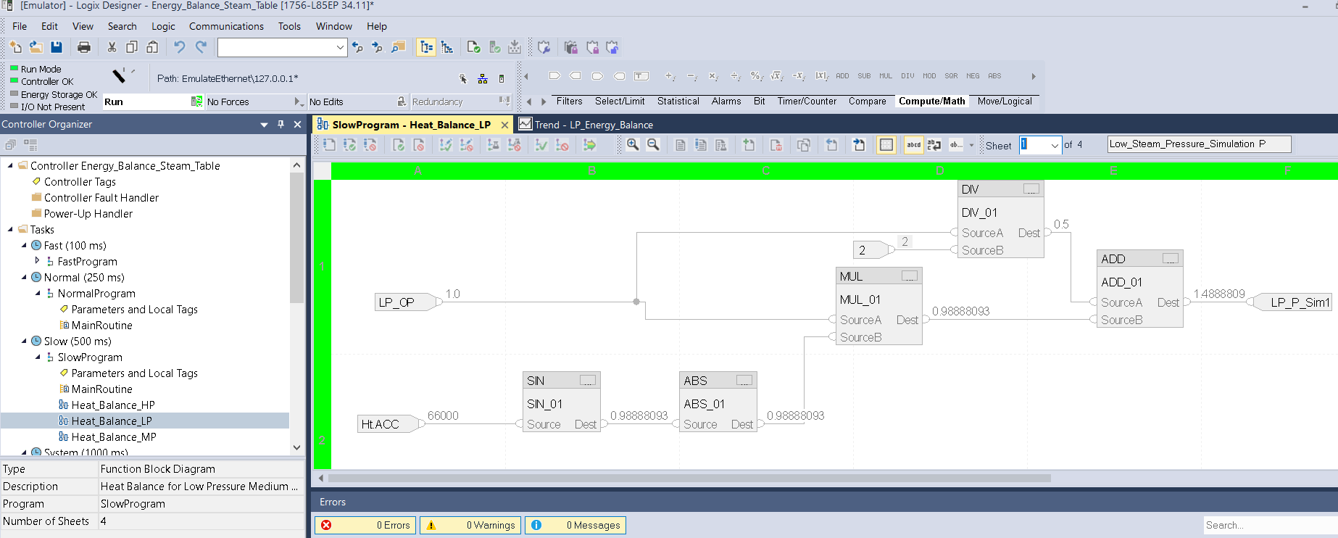Open the Communications menu

226,26
